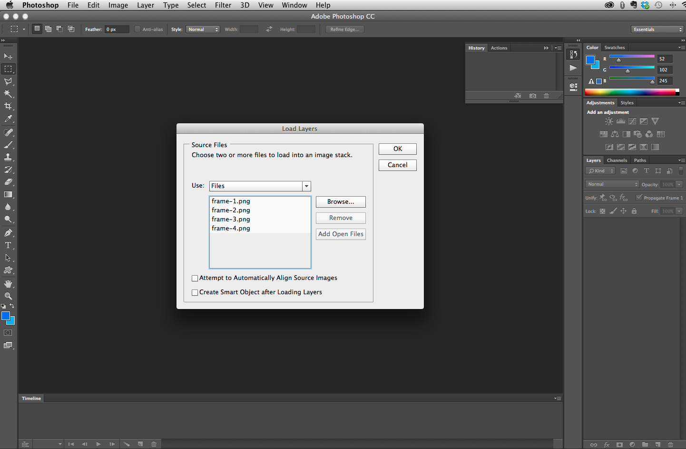This screenshot has width=686, height=449.
Task: Click the Refine Edge... button
Action: [345, 30]
